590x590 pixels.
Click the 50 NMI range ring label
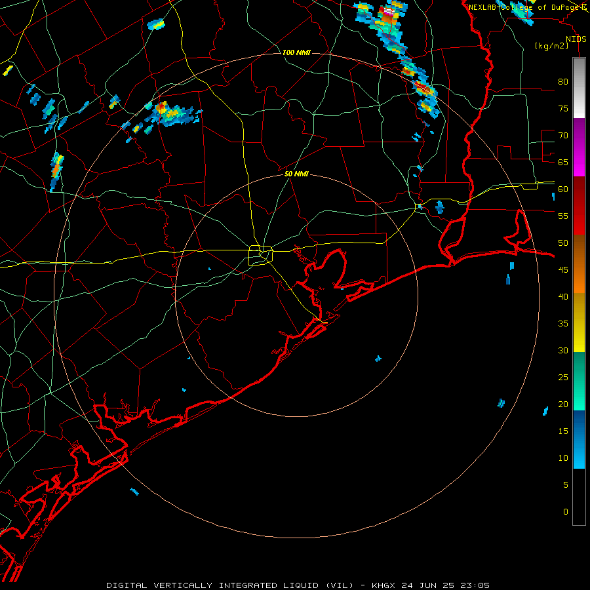pos(296,174)
